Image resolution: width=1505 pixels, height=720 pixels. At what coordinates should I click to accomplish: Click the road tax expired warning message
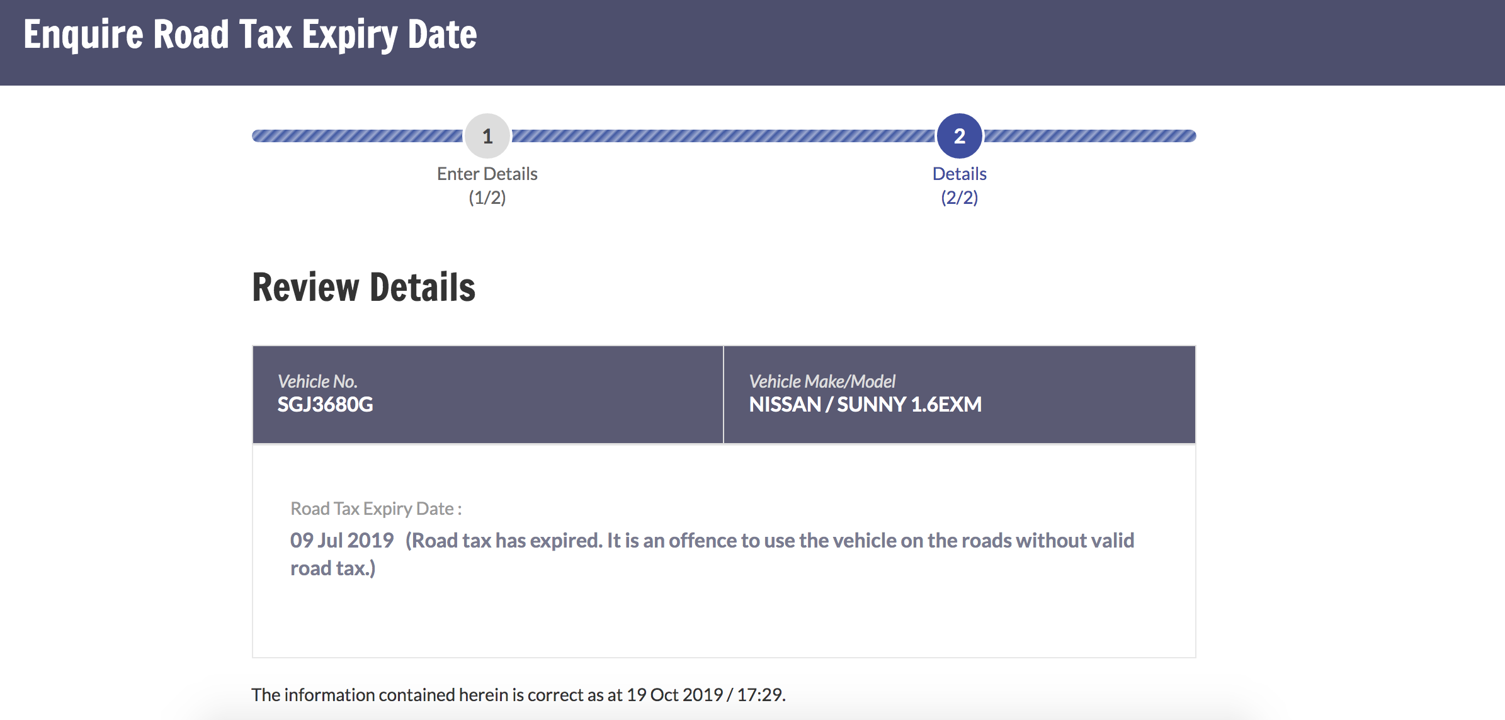(x=770, y=541)
